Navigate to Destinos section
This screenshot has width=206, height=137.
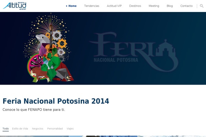(135, 6)
